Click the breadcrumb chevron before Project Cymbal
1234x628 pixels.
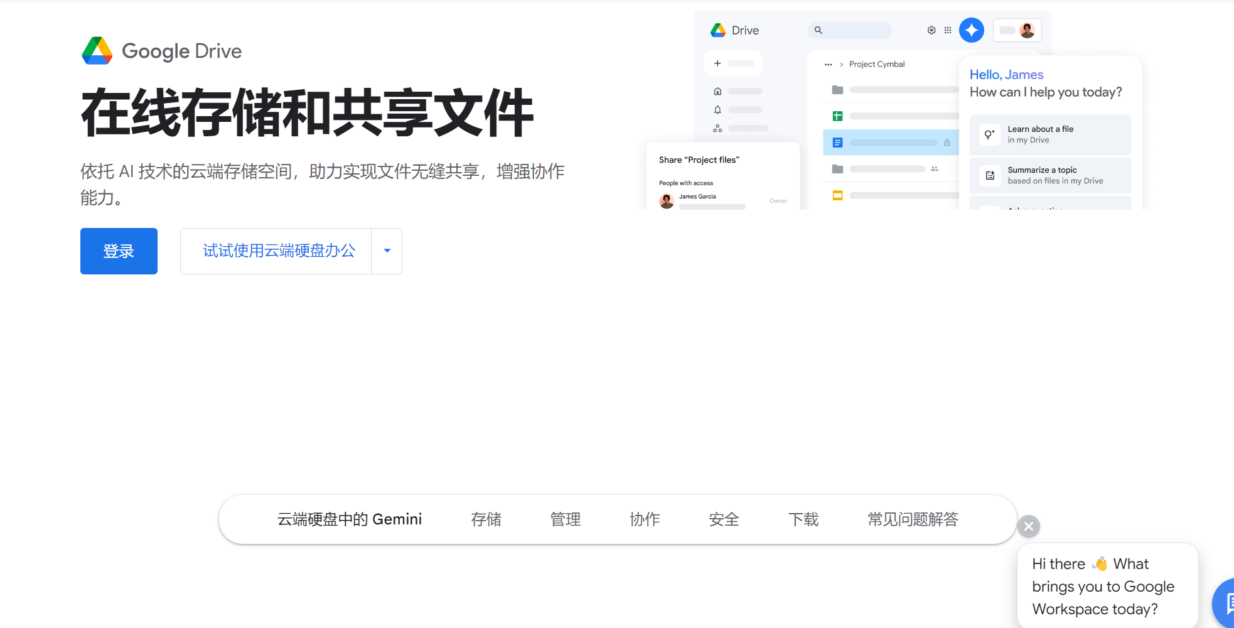click(x=841, y=64)
